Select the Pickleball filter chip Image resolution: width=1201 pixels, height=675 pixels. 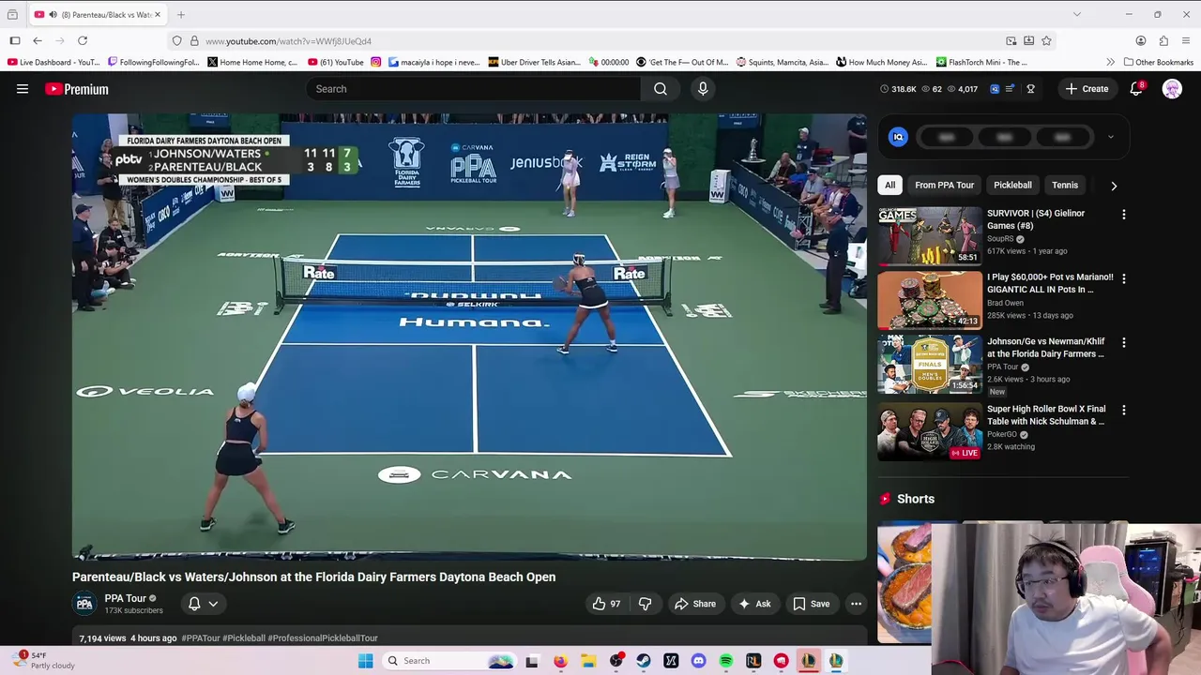(1012, 185)
